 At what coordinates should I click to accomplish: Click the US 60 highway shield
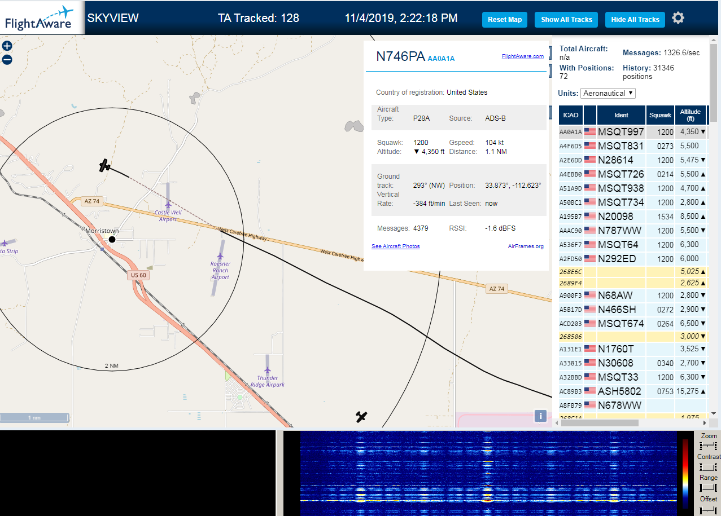138,275
